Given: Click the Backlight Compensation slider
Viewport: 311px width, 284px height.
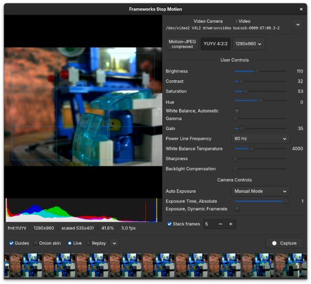Looking at the screenshot, I should pyautogui.click(x=260, y=169).
